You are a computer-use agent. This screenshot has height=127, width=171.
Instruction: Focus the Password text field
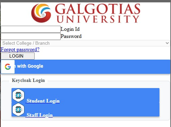(31, 36)
